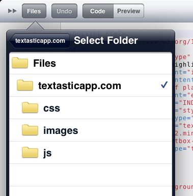193x196 pixels.
Task: Select the textasticapp.com folder row
Action: [91, 86]
